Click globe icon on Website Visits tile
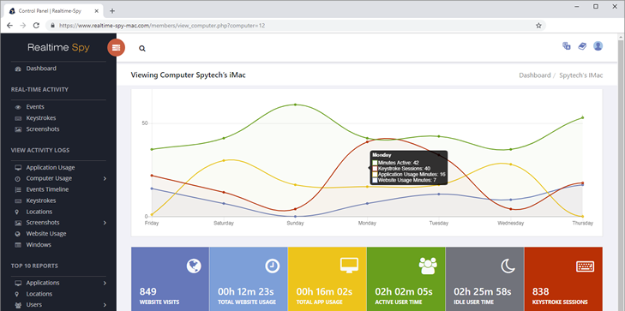 tap(193, 266)
